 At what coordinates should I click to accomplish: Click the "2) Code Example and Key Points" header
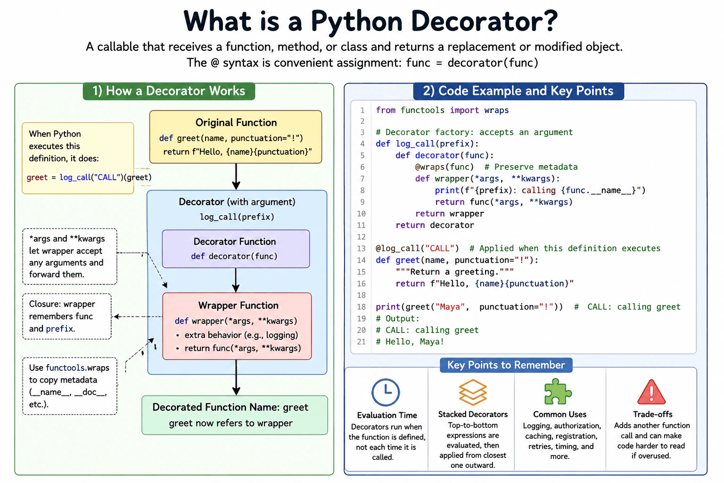[518, 91]
